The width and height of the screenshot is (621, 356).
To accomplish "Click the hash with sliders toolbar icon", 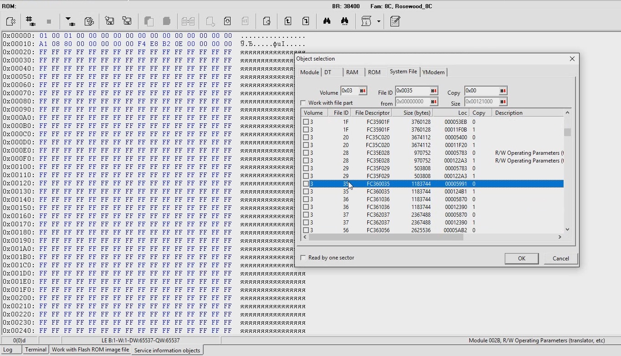I will [x=31, y=21].
